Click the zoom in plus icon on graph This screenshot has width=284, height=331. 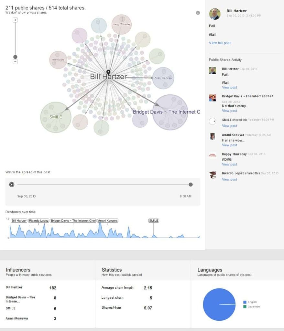coord(15,20)
